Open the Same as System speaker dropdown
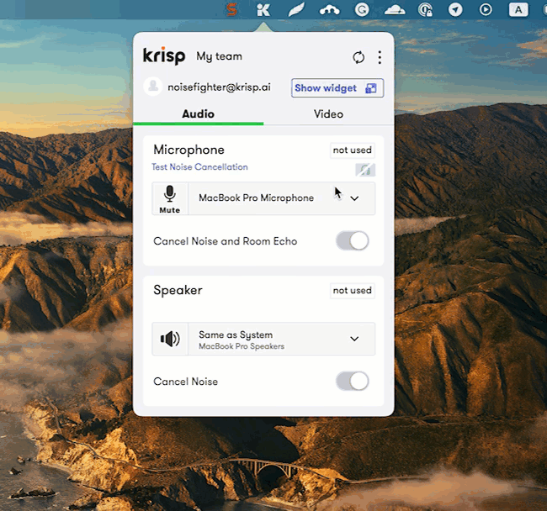Image resolution: width=547 pixels, height=511 pixels. tap(354, 339)
